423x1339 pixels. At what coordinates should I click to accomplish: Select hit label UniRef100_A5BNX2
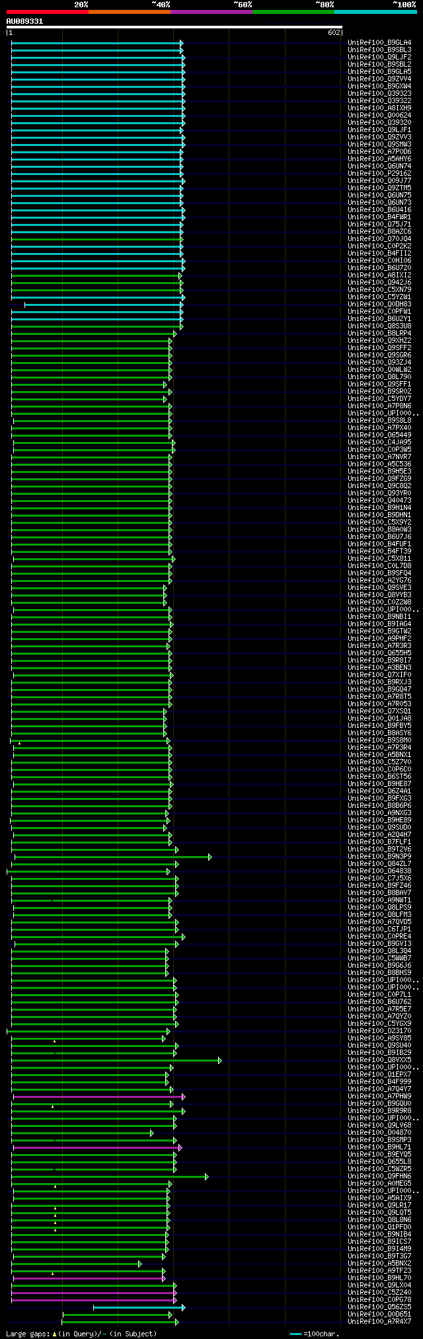pos(379,1264)
